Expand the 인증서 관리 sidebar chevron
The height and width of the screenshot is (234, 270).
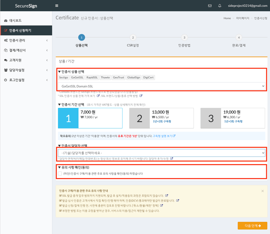tap(47, 41)
